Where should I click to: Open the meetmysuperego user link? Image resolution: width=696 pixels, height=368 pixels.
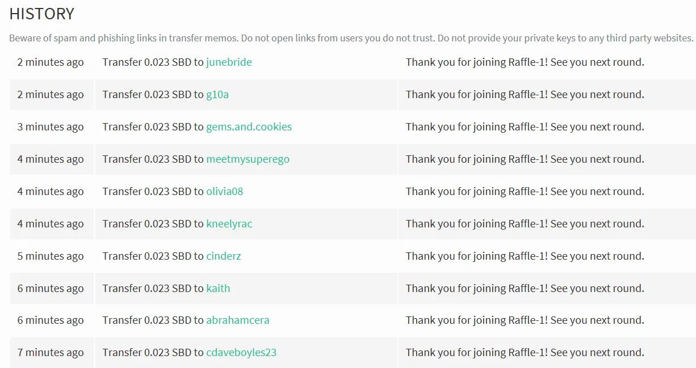pos(248,159)
